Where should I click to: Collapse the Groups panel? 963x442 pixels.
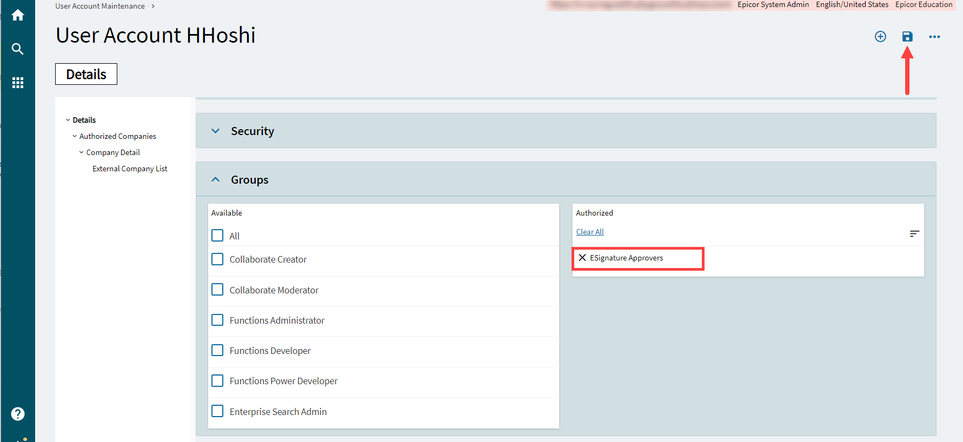tap(216, 179)
